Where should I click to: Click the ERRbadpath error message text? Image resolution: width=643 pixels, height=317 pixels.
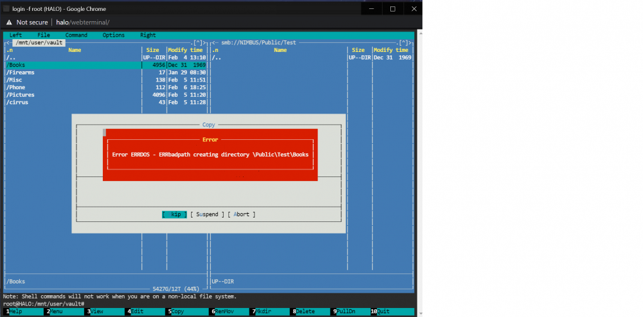pos(210,155)
